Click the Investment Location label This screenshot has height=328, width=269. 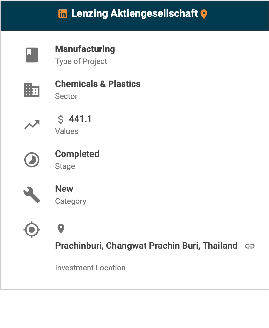[90, 268]
